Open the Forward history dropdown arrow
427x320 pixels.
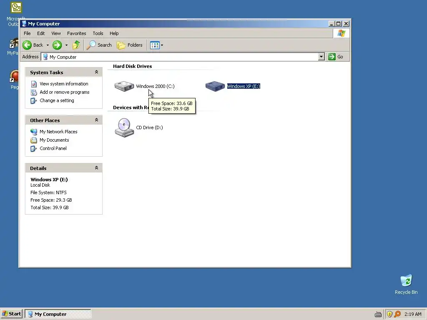point(66,45)
